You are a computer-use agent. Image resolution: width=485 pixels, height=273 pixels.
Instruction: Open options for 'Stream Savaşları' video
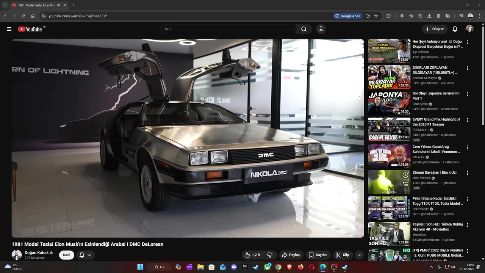[x=468, y=173]
